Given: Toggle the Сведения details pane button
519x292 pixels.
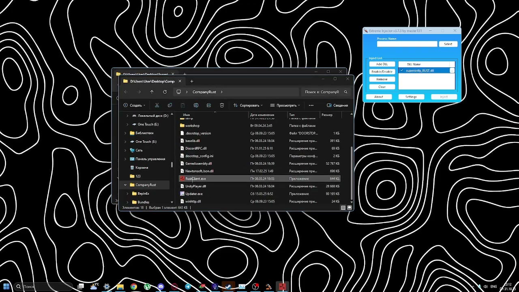Looking at the screenshot, I should (x=337, y=105).
